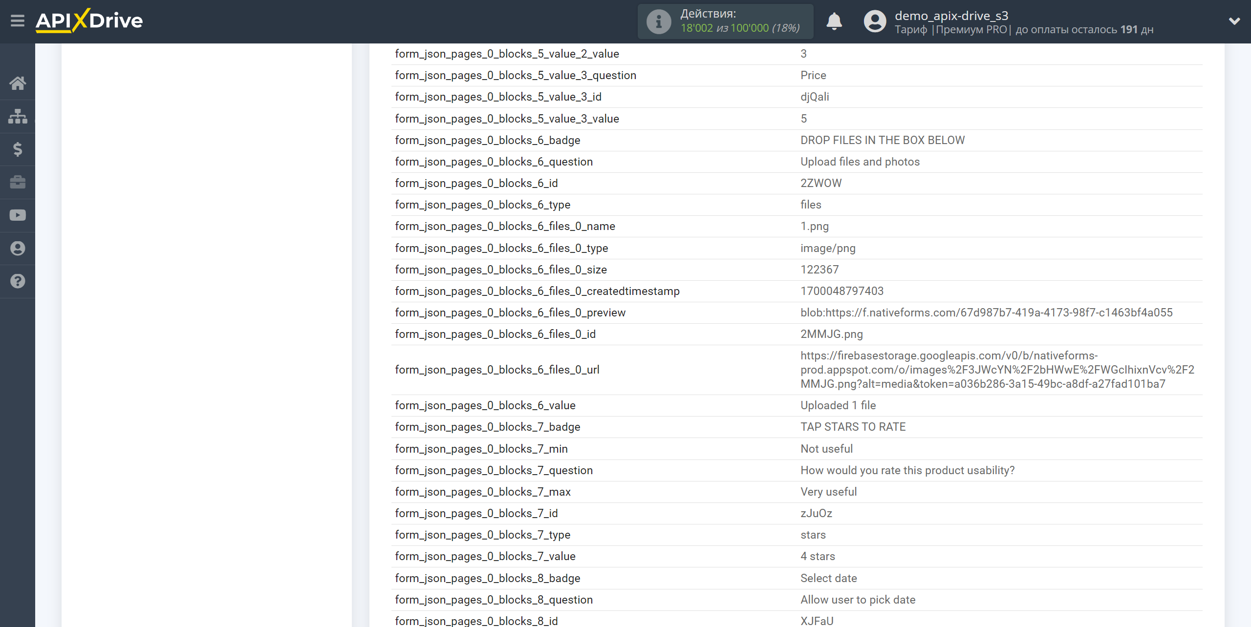Click 'How would you rate this product usability?'
The height and width of the screenshot is (627, 1251).
click(x=907, y=470)
